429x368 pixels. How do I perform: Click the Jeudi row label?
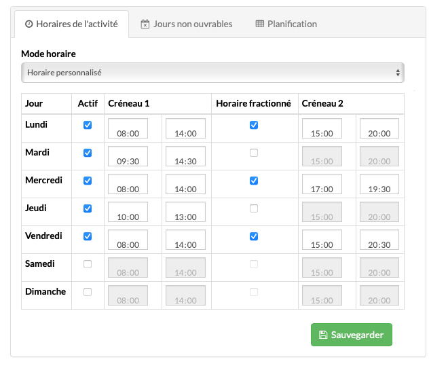coord(36,208)
